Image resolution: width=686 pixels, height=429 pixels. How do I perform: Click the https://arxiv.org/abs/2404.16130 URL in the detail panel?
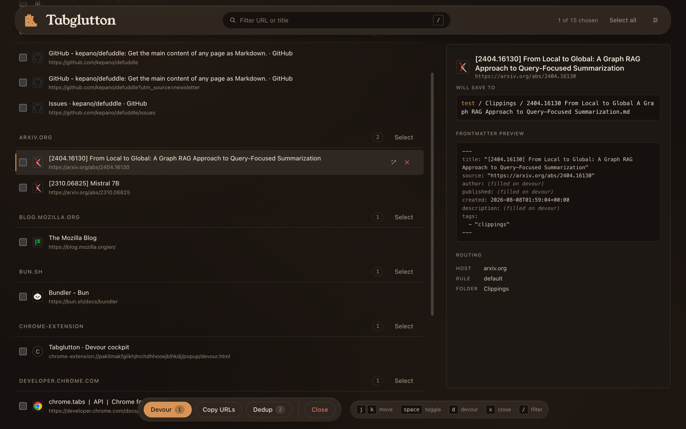point(525,76)
